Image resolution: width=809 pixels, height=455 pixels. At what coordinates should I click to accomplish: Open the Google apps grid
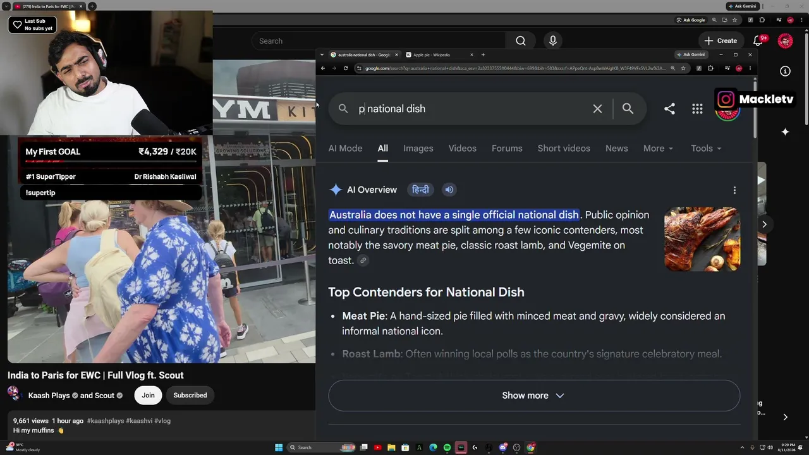tap(697, 109)
